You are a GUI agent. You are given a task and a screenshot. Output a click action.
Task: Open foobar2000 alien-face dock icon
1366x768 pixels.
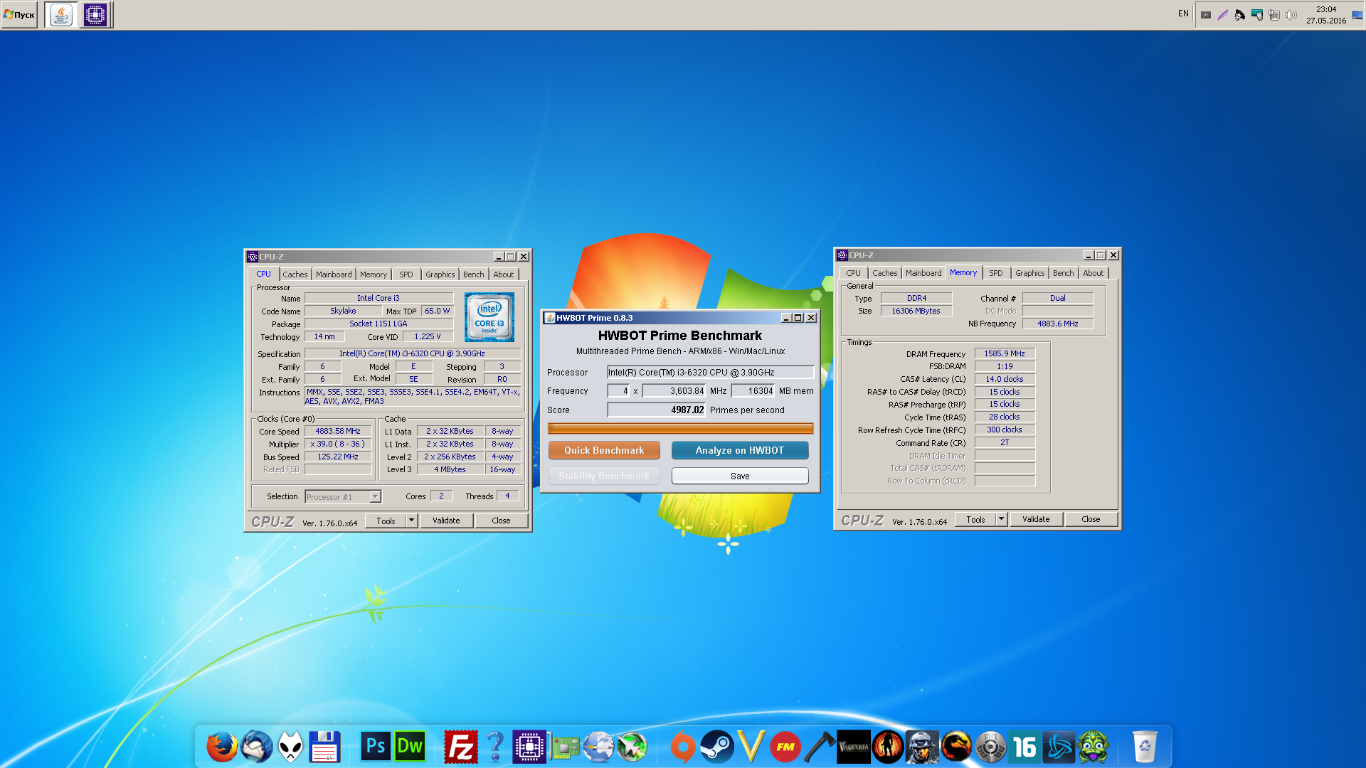click(290, 747)
